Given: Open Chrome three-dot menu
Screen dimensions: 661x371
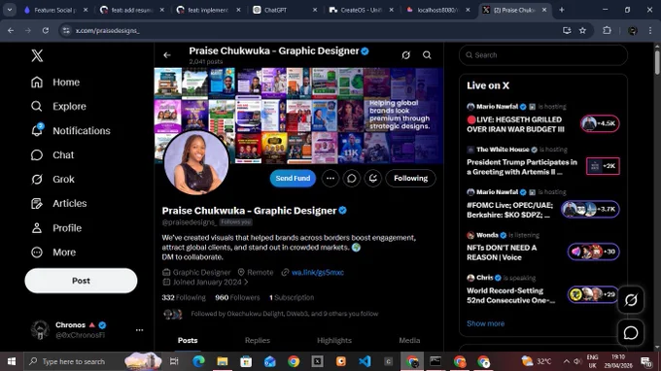Looking at the screenshot, I should pos(650,30).
